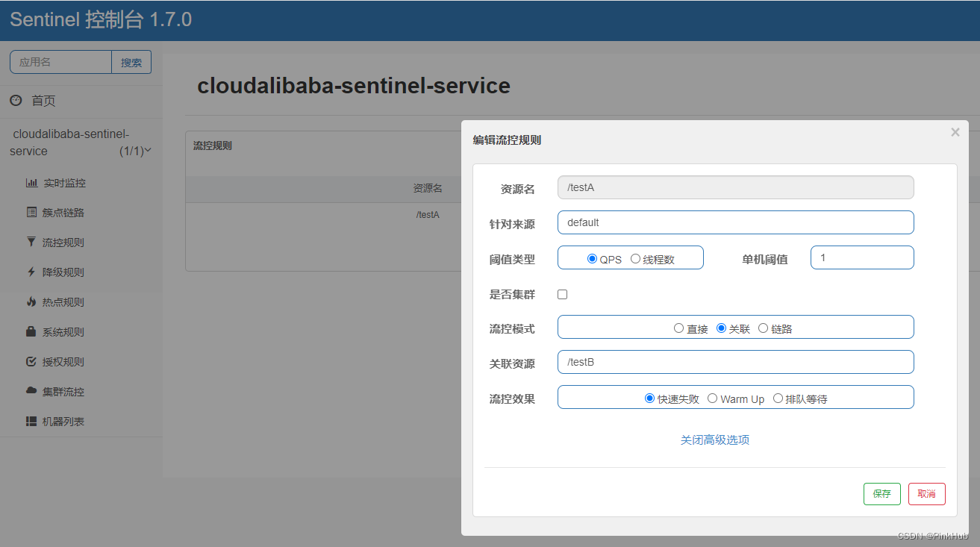The width and height of the screenshot is (980, 547).
Task: Click the 搜索 button
Action: [x=131, y=62]
